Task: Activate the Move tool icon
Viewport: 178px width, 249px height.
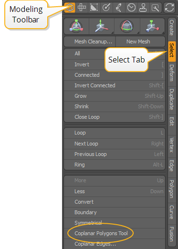Action: point(102,26)
